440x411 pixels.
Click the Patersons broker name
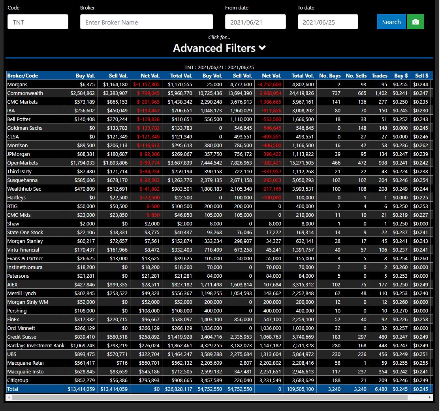pyautogui.click(x=18, y=276)
